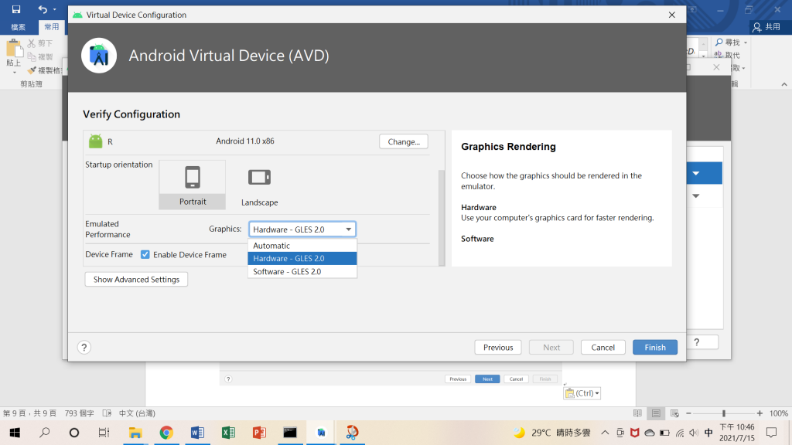Open Show Advanced Settings
Image resolution: width=792 pixels, height=445 pixels.
pyautogui.click(x=136, y=280)
